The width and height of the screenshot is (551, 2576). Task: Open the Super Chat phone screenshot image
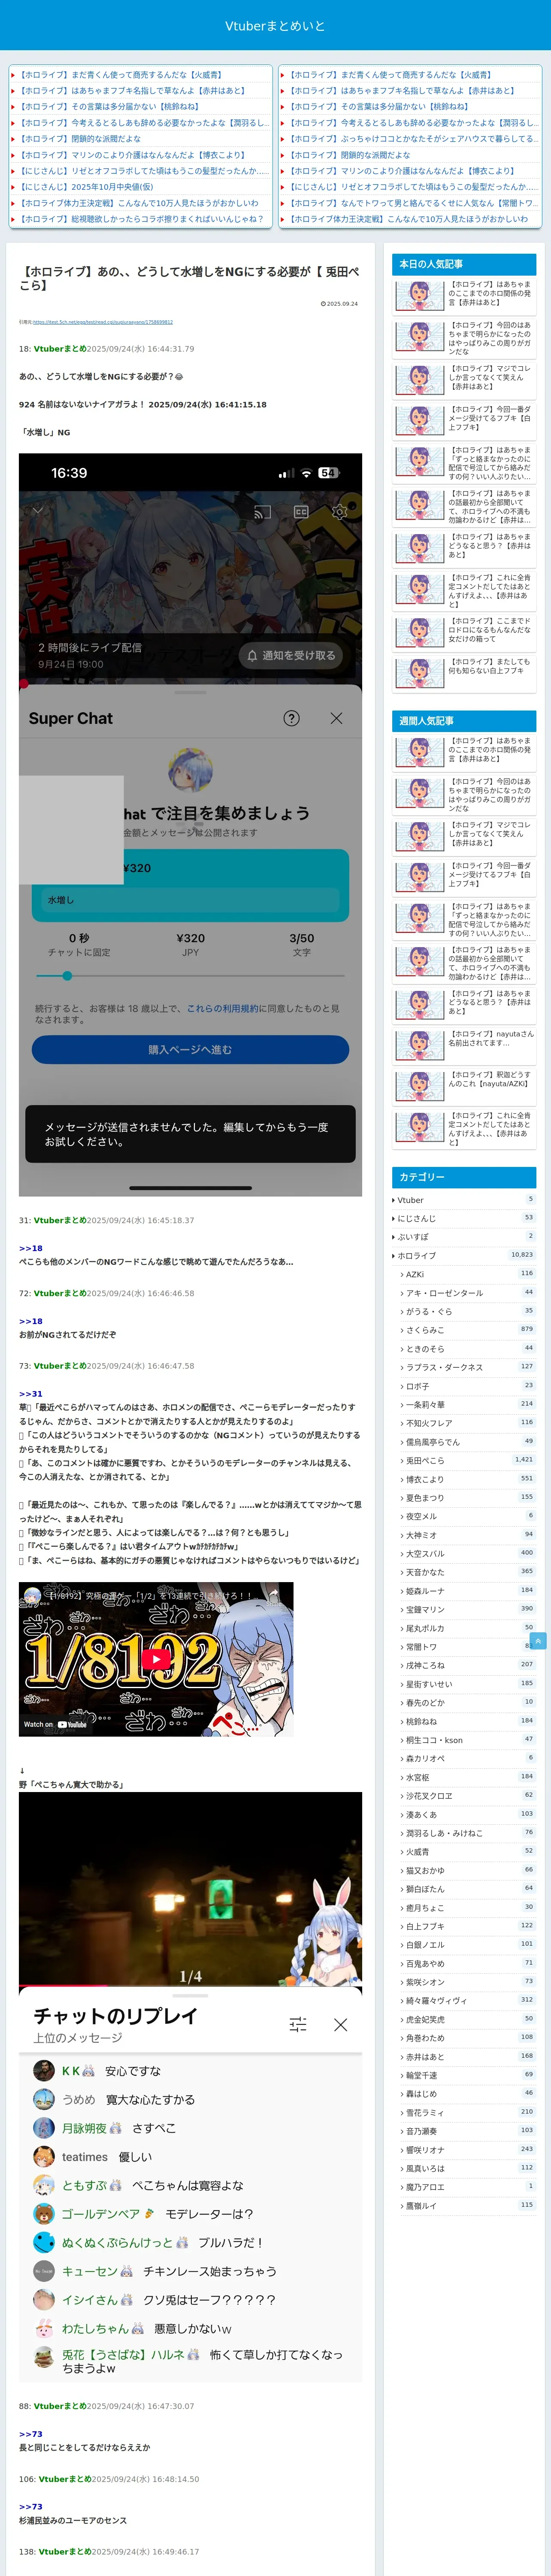click(x=190, y=825)
